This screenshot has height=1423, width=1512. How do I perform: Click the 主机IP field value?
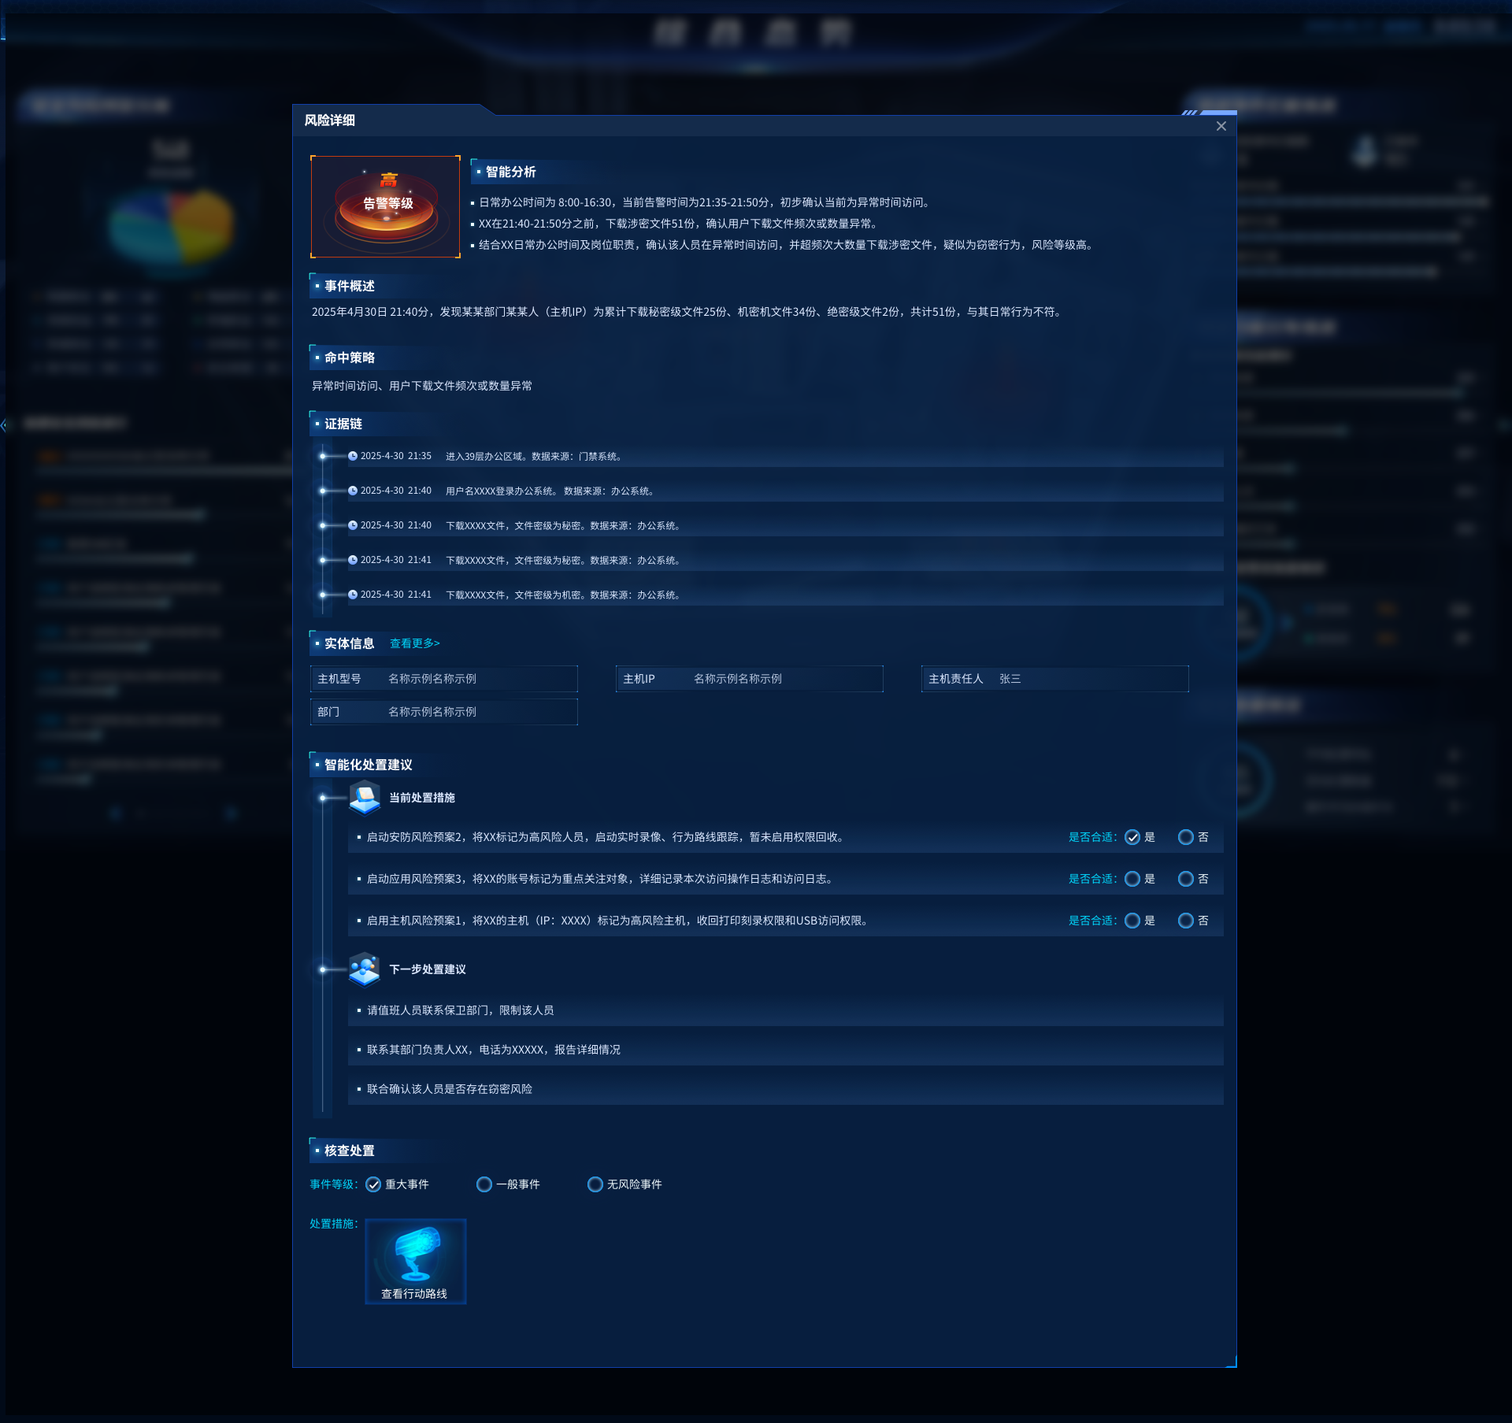[x=737, y=679]
